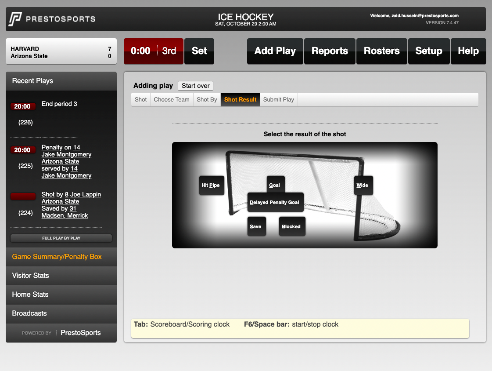Click the play number (226)
492x371 pixels.
(x=25, y=122)
